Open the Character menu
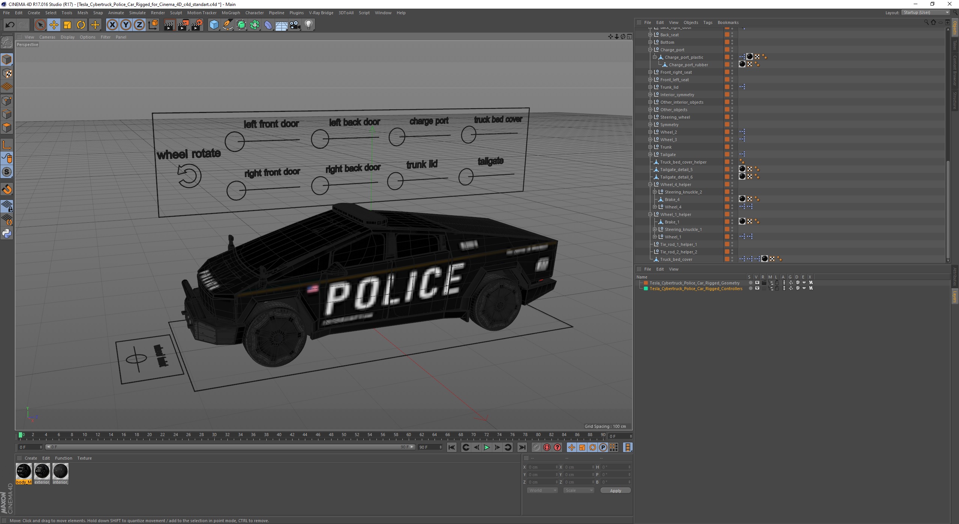Viewport: 959px width, 524px height. point(254,13)
